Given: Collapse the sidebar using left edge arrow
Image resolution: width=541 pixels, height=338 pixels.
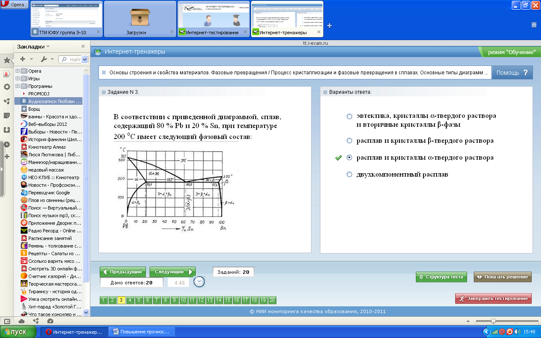Looking at the screenshot, I should [x=2, y=169].
